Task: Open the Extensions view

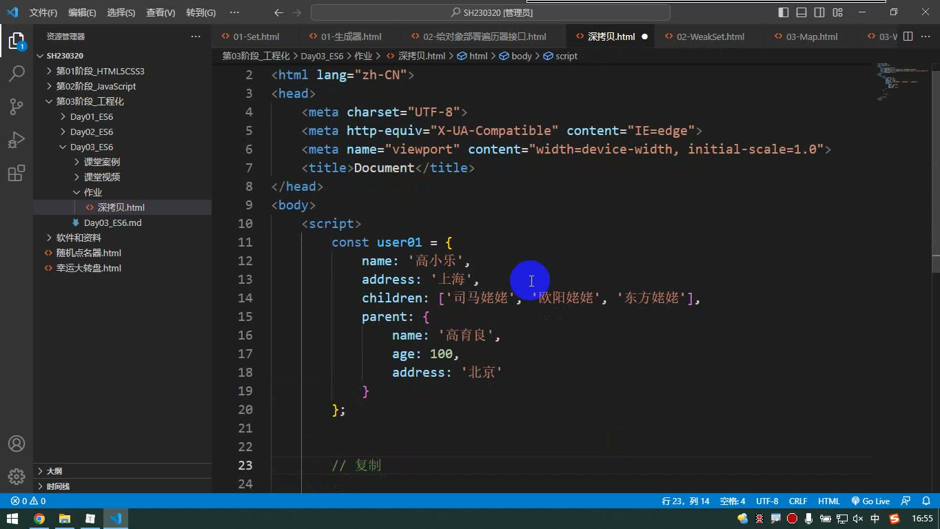Action: point(17,173)
